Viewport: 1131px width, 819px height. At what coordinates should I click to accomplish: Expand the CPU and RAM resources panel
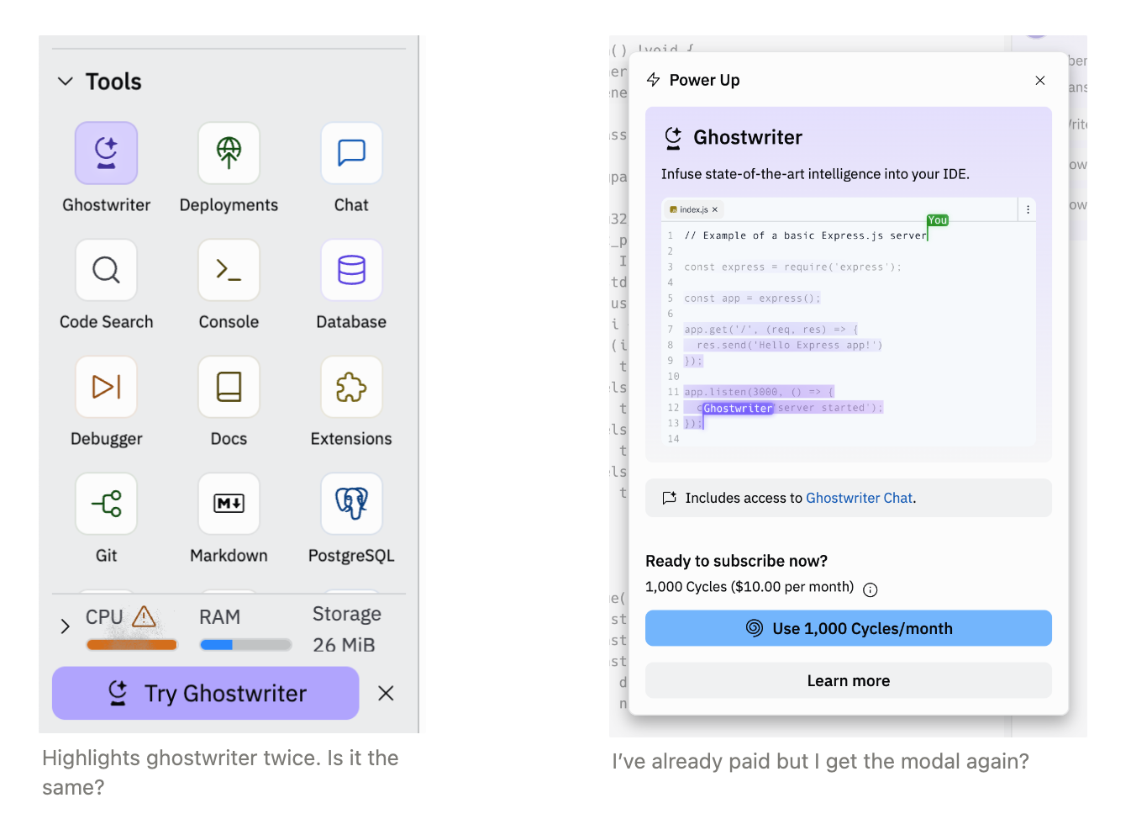coord(65,626)
